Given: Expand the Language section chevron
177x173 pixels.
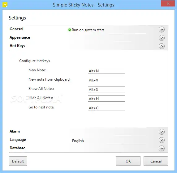Looking at the screenshot, I should coord(162,140).
